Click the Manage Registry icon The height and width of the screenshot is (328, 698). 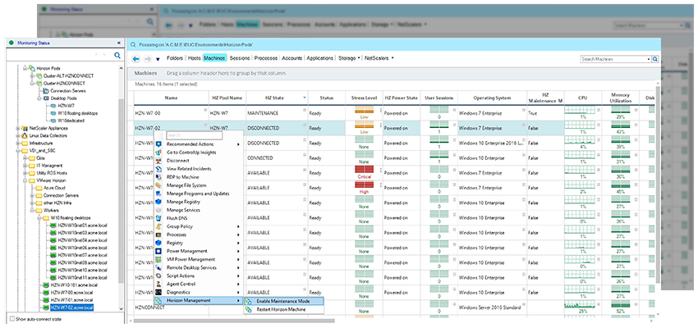tap(158, 202)
